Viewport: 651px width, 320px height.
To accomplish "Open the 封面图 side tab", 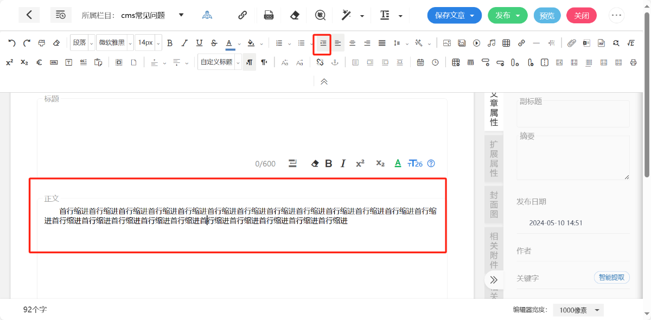I will [494, 204].
